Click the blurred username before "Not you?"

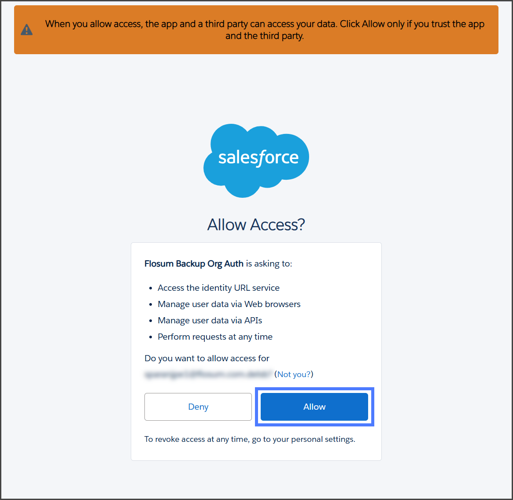tap(208, 374)
